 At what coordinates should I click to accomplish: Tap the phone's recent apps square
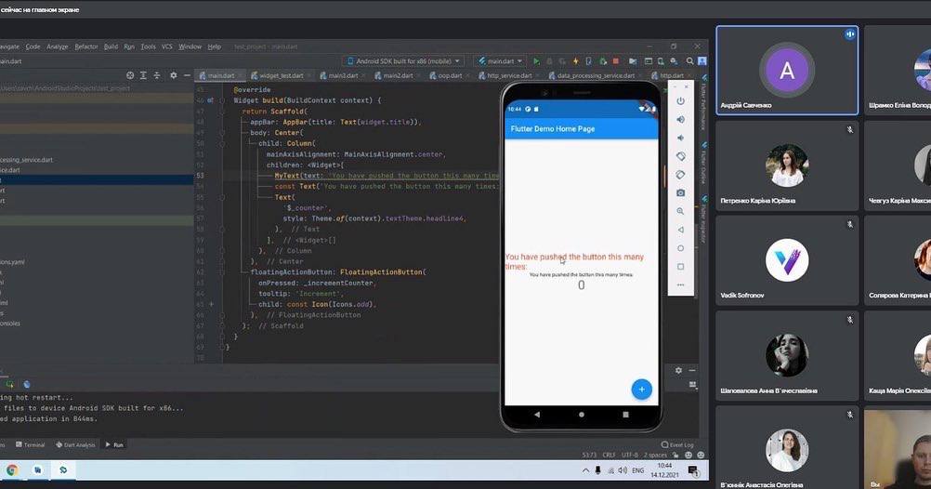(x=626, y=414)
